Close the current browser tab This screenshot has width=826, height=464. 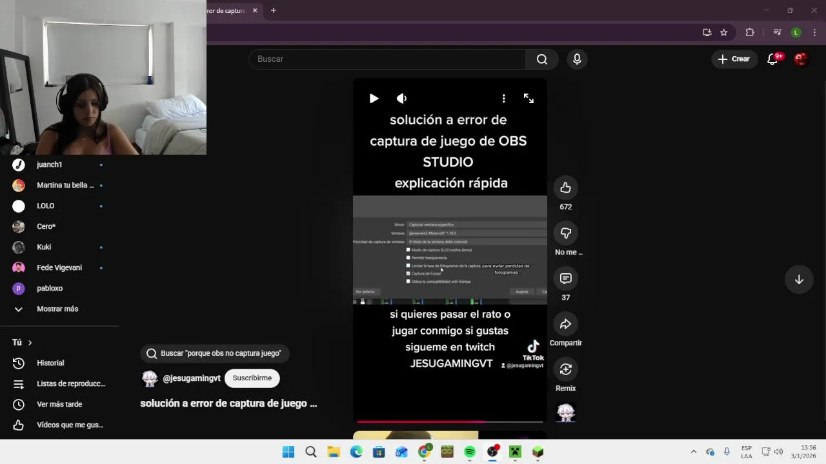click(255, 11)
